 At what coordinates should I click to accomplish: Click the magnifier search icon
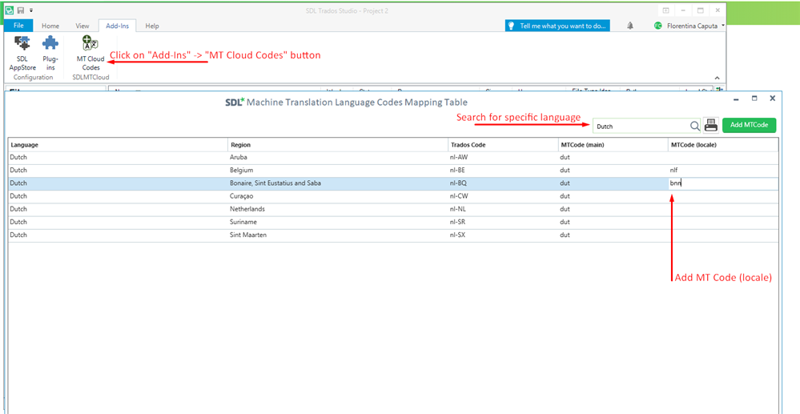tap(695, 126)
